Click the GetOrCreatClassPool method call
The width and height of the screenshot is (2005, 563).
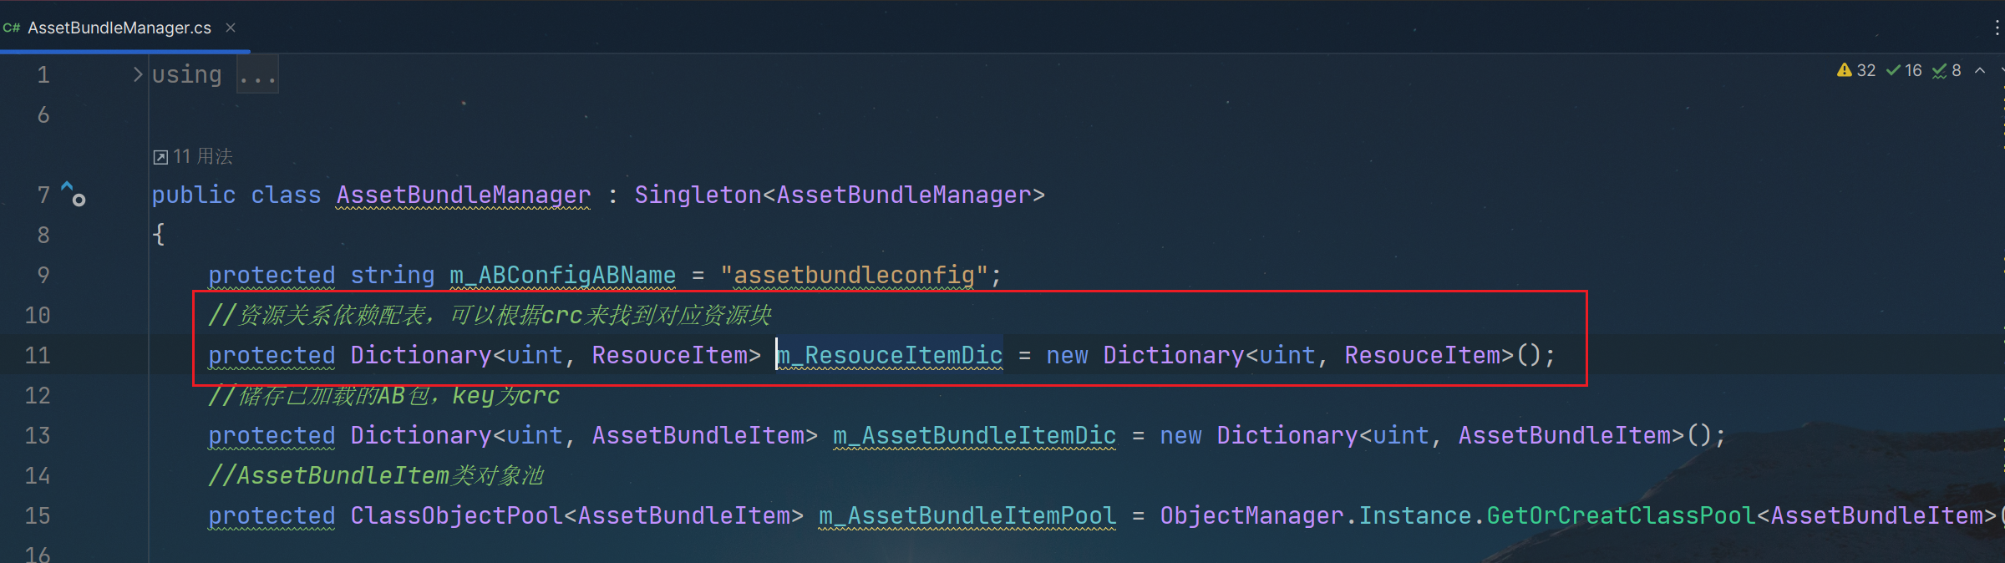(x=1621, y=515)
